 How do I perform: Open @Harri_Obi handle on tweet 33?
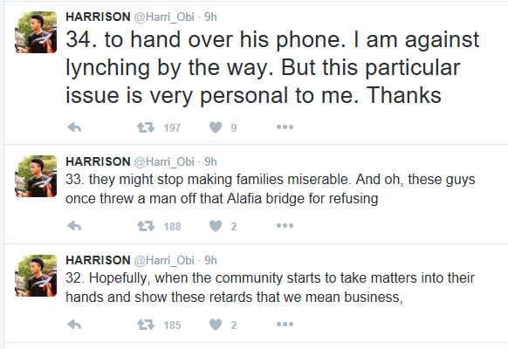point(164,162)
